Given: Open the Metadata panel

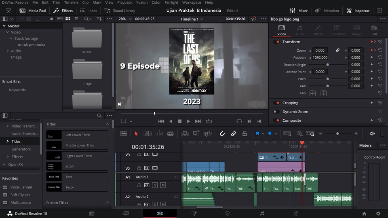Looking at the screenshot, I should click(x=327, y=11).
